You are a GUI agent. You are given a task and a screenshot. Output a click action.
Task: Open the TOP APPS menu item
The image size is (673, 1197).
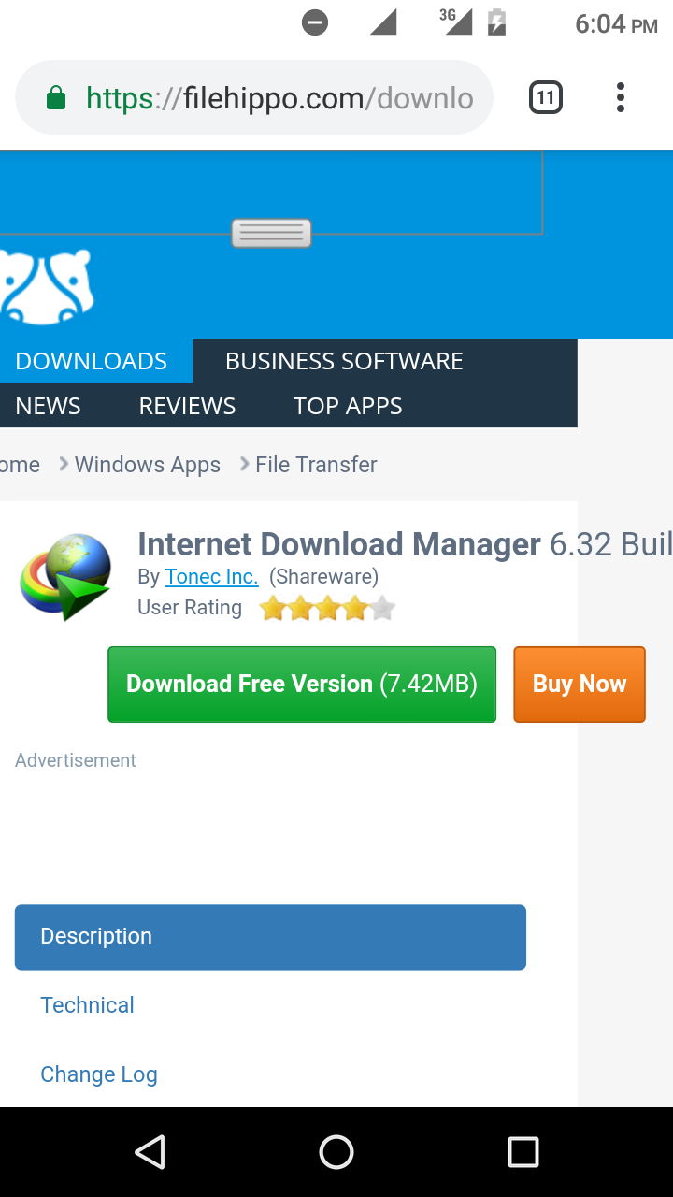coord(348,406)
